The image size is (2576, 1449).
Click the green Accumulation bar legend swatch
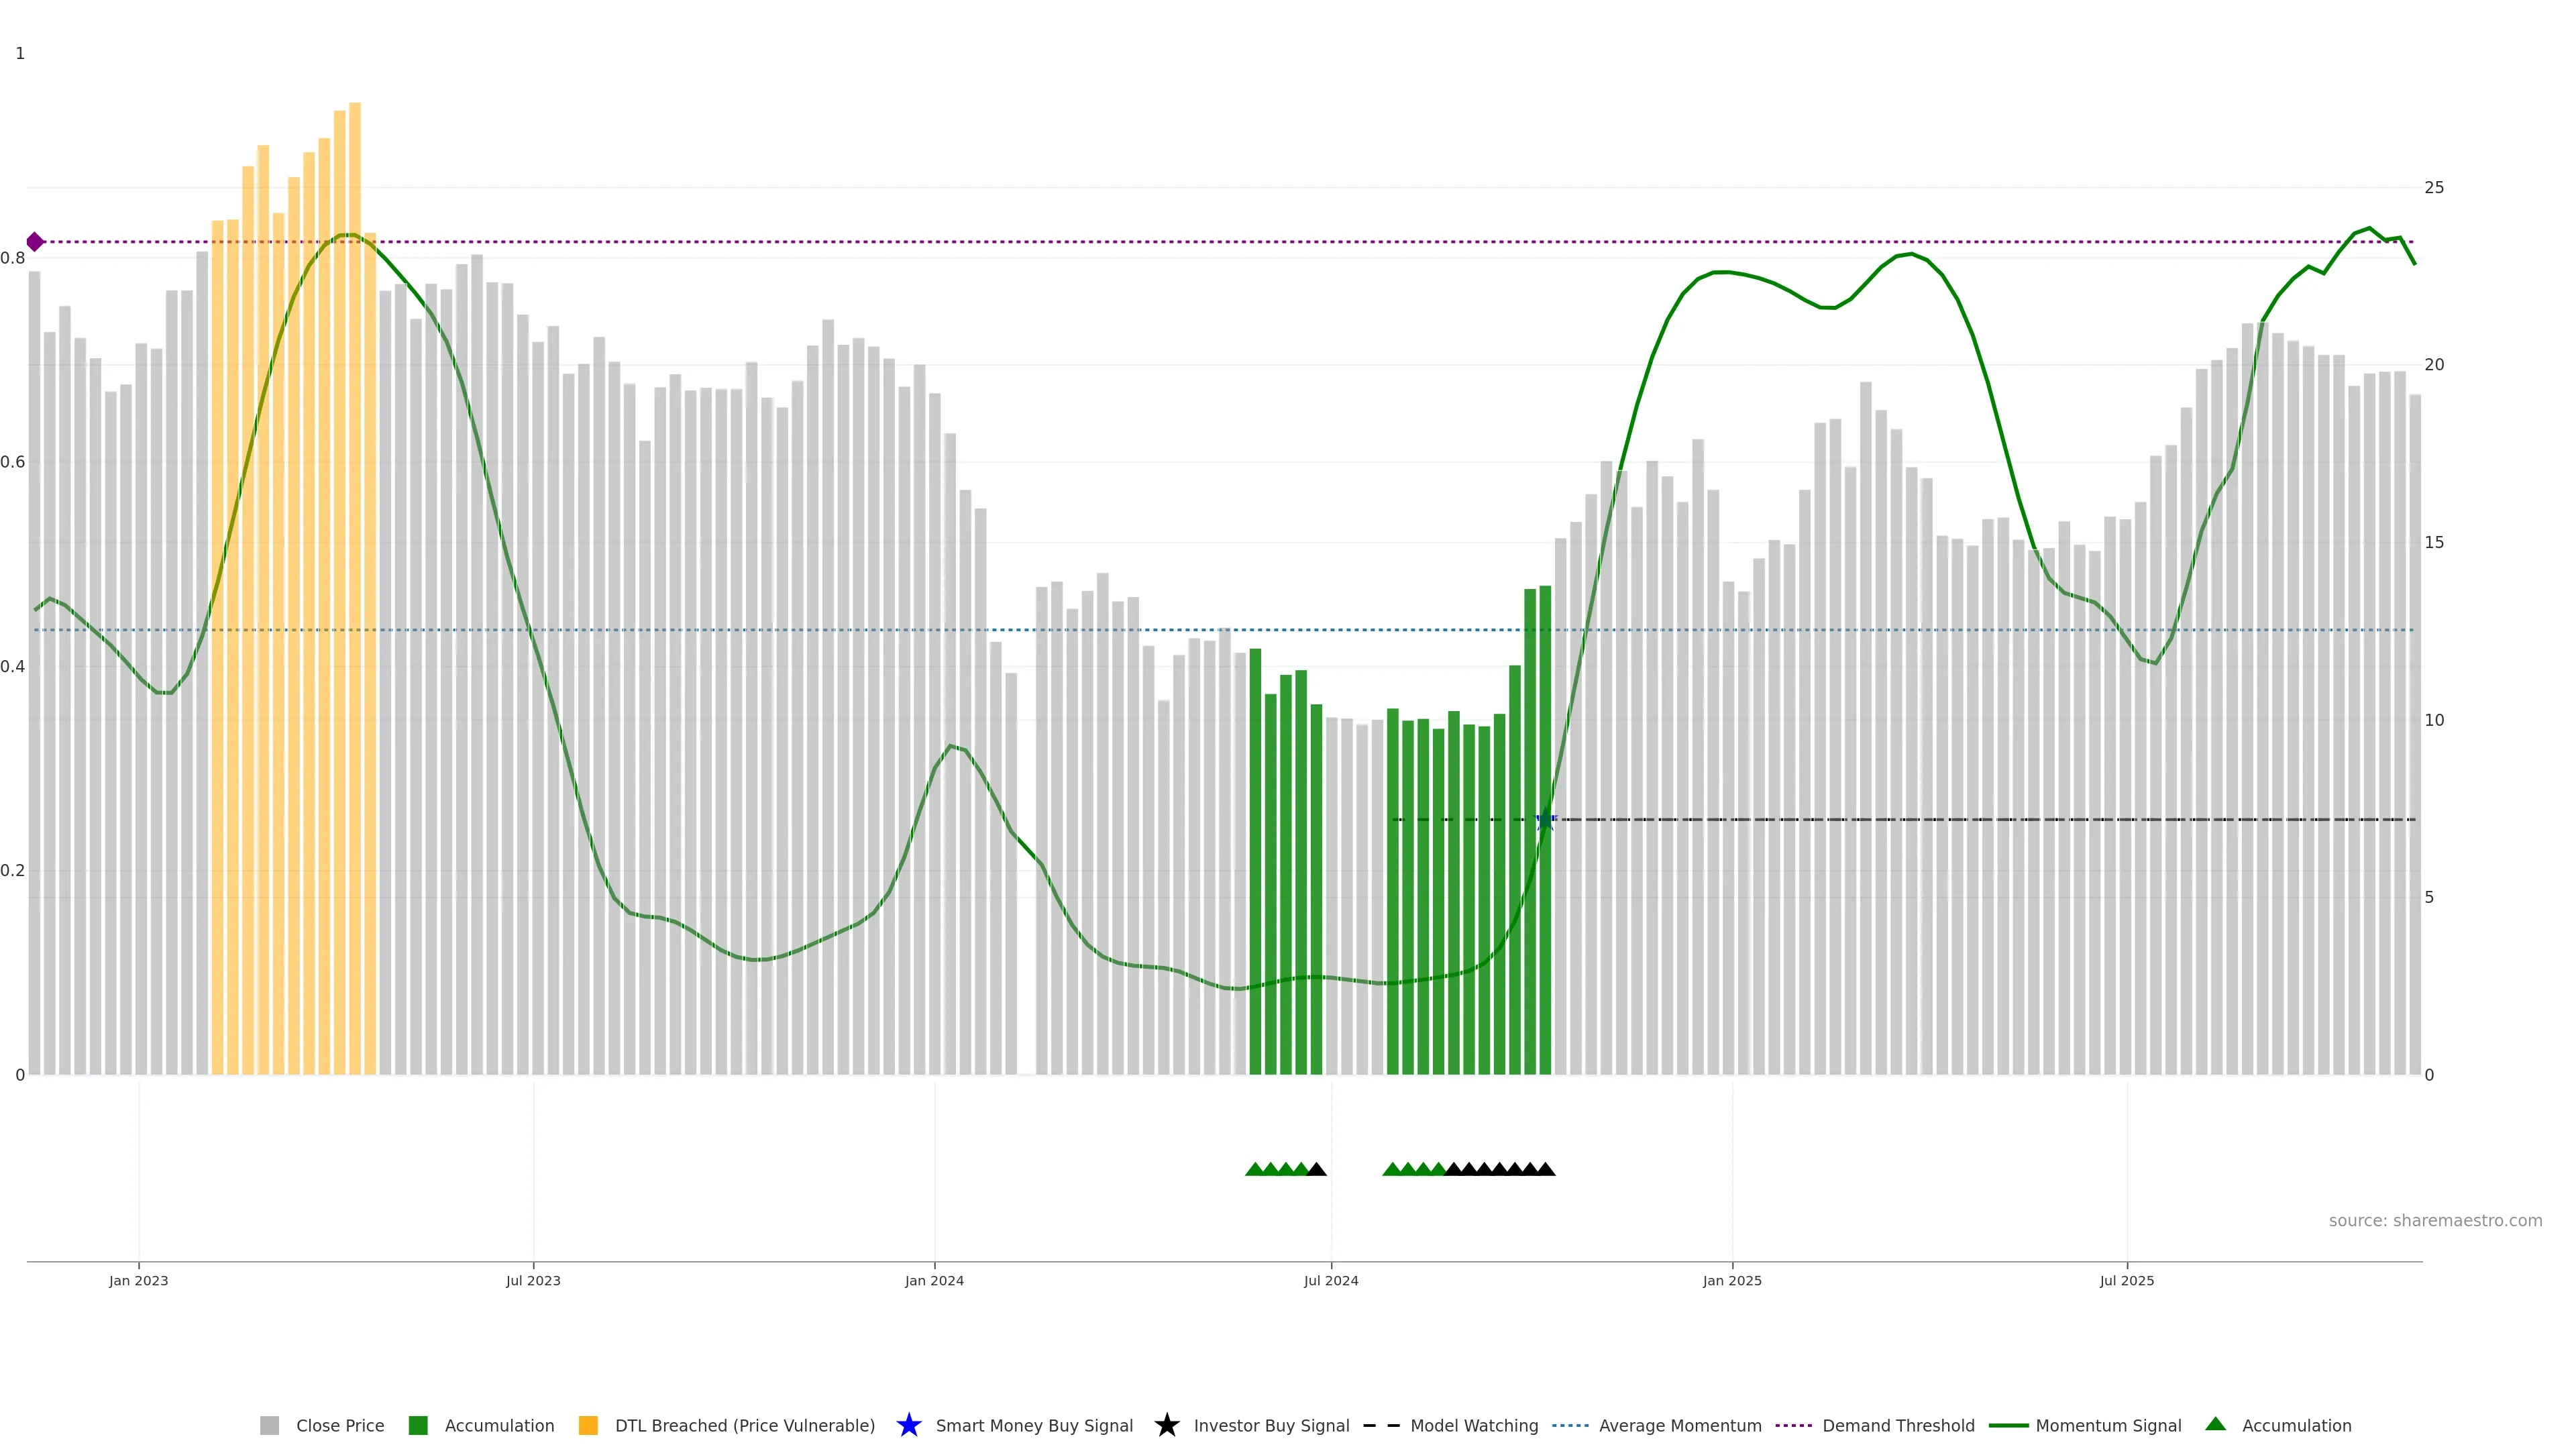point(418,1425)
